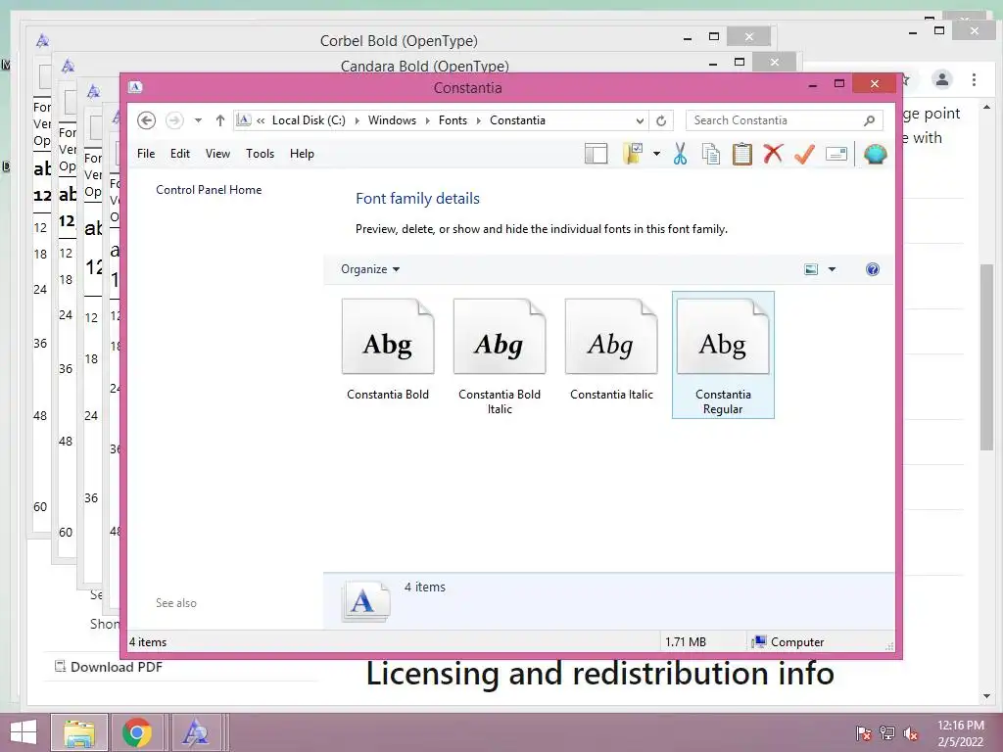Bring the Corbel Bold window forward

click(x=399, y=41)
